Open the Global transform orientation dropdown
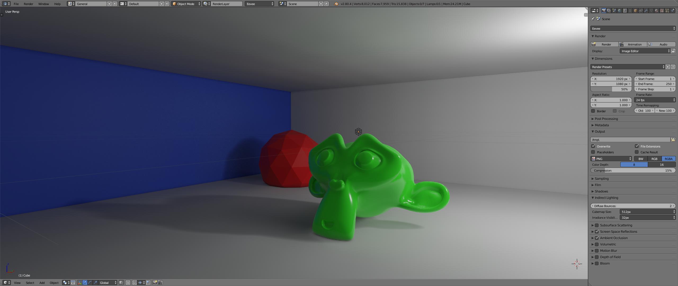Image resolution: width=678 pixels, height=286 pixels. [107, 283]
